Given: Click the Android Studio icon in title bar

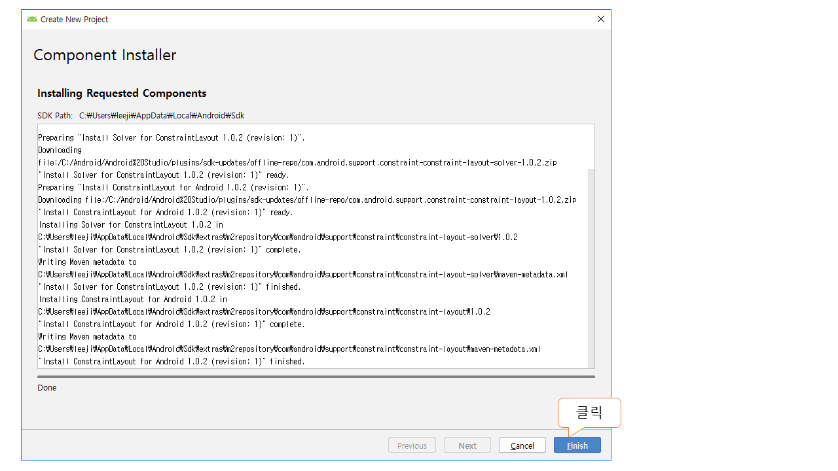Looking at the screenshot, I should 32,20.
